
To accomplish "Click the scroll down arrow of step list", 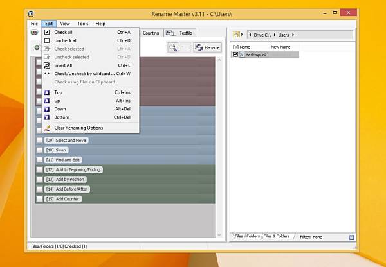I will click(219, 235).
